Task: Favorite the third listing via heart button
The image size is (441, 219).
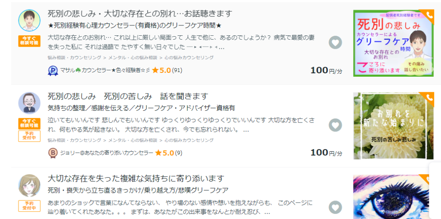Action: point(335,207)
